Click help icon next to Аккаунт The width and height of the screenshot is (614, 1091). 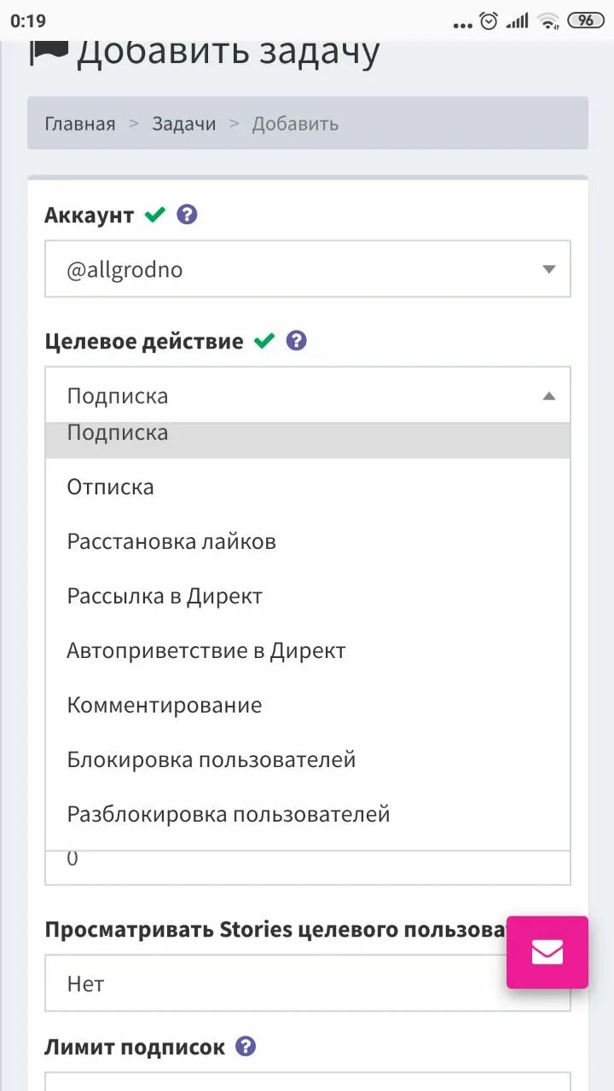(187, 215)
